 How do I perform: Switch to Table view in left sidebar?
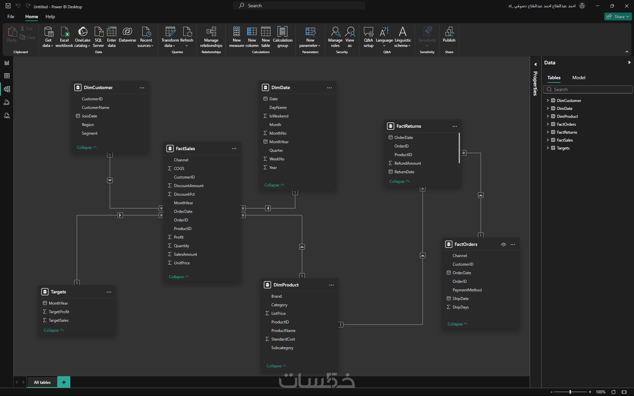pos(7,76)
